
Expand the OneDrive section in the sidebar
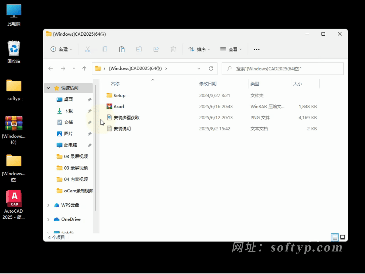[48, 219]
